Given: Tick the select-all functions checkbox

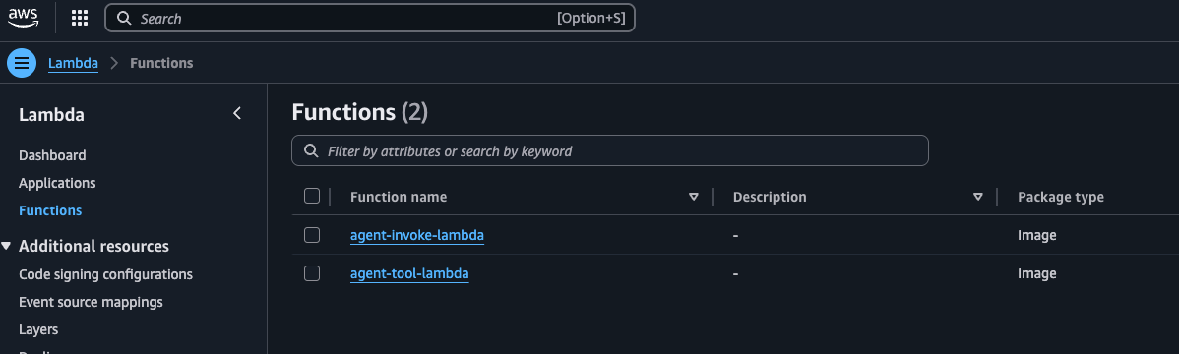Looking at the screenshot, I should coord(312,196).
